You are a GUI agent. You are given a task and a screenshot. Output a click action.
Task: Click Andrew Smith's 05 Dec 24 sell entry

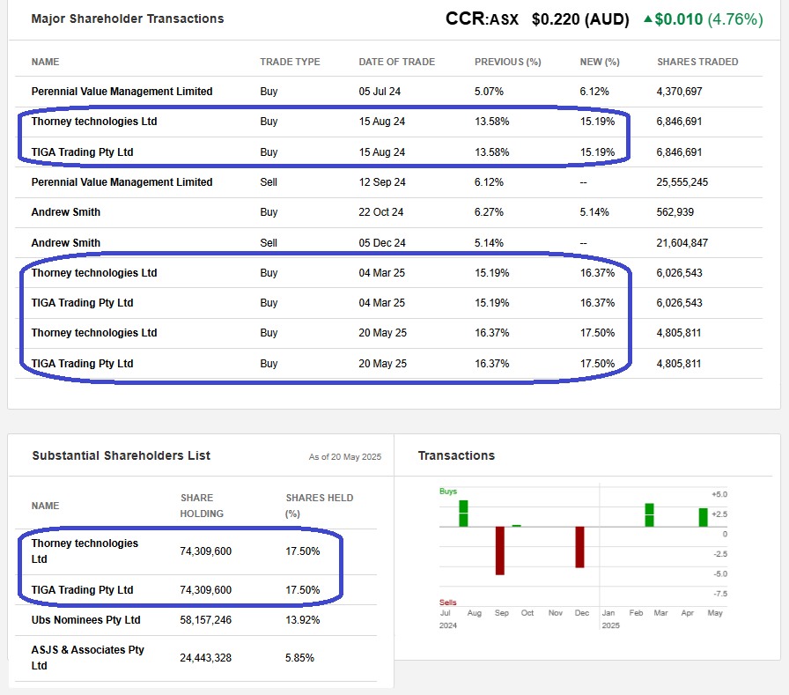tap(66, 243)
